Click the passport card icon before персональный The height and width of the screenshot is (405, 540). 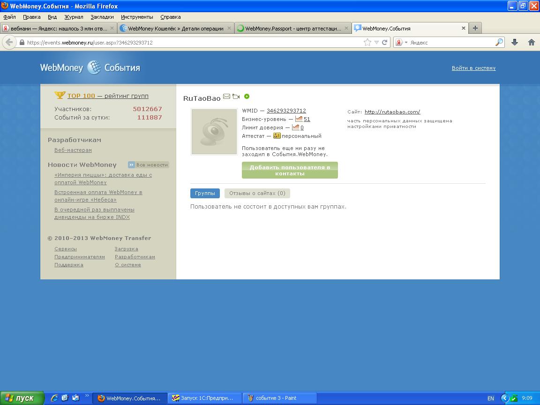click(x=277, y=135)
